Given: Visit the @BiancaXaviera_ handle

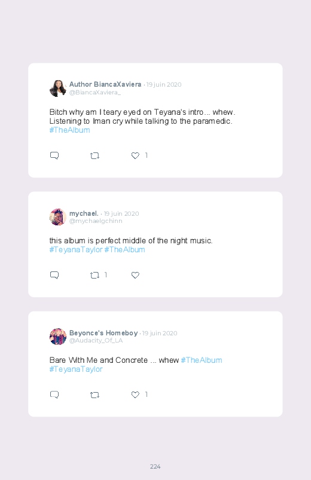Looking at the screenshot, I should point(95,93).
